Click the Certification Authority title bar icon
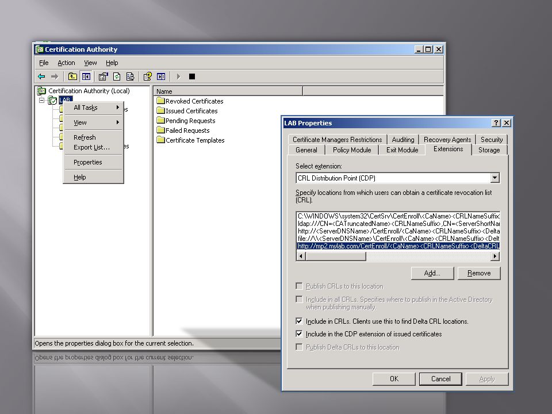This screenshot has height=414, width=552. coord(40,49)
